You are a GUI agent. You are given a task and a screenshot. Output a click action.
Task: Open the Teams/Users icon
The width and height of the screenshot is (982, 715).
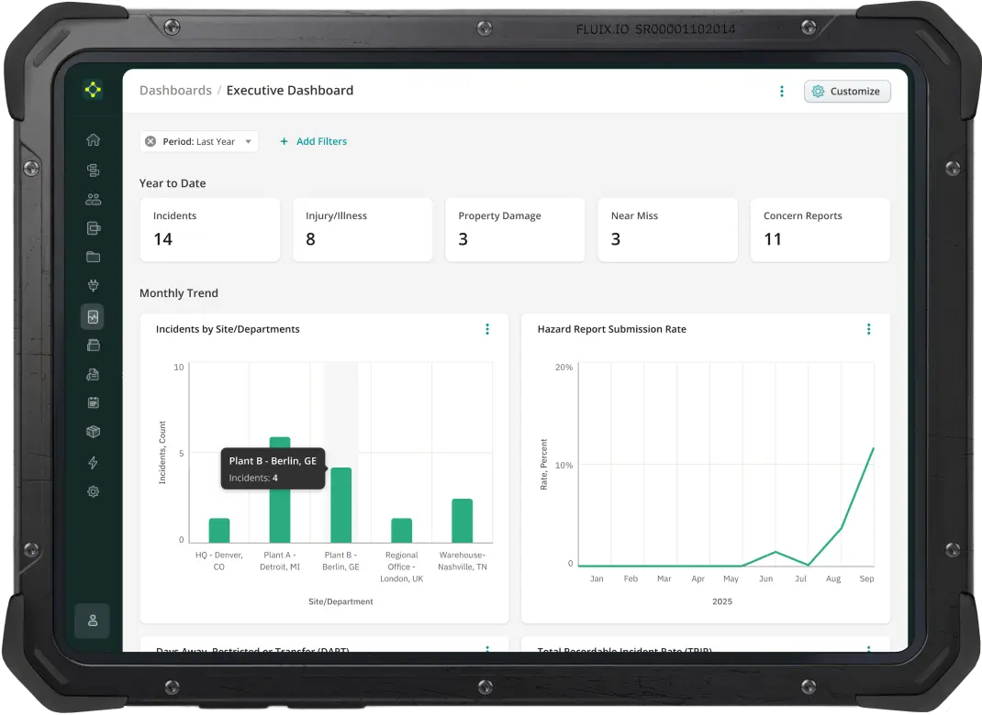click(x=92, y=199)
